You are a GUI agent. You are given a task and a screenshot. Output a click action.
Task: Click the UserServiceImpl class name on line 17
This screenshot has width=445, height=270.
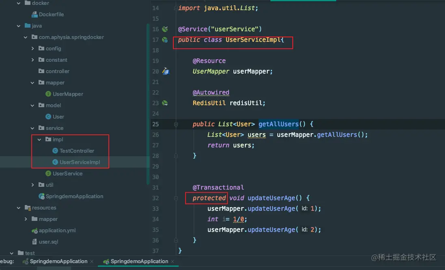pyautogui.click(x=253, y=40)
